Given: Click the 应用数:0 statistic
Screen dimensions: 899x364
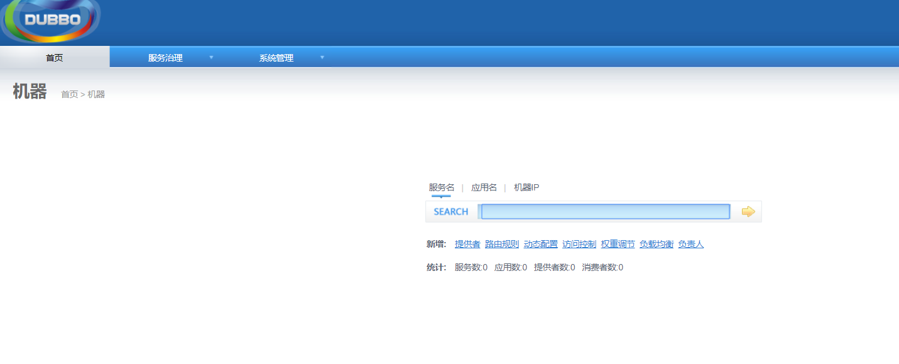Looking at the screenshot, I should click(x=511, y=267).
